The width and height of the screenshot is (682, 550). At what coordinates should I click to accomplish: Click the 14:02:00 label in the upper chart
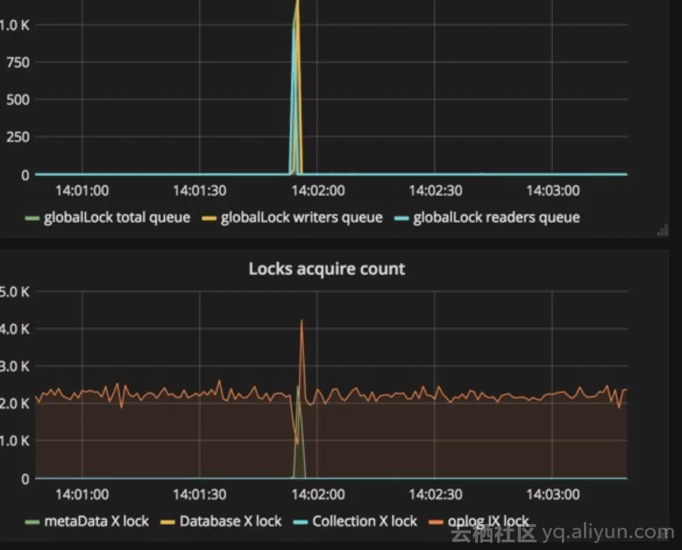[318, 191]
